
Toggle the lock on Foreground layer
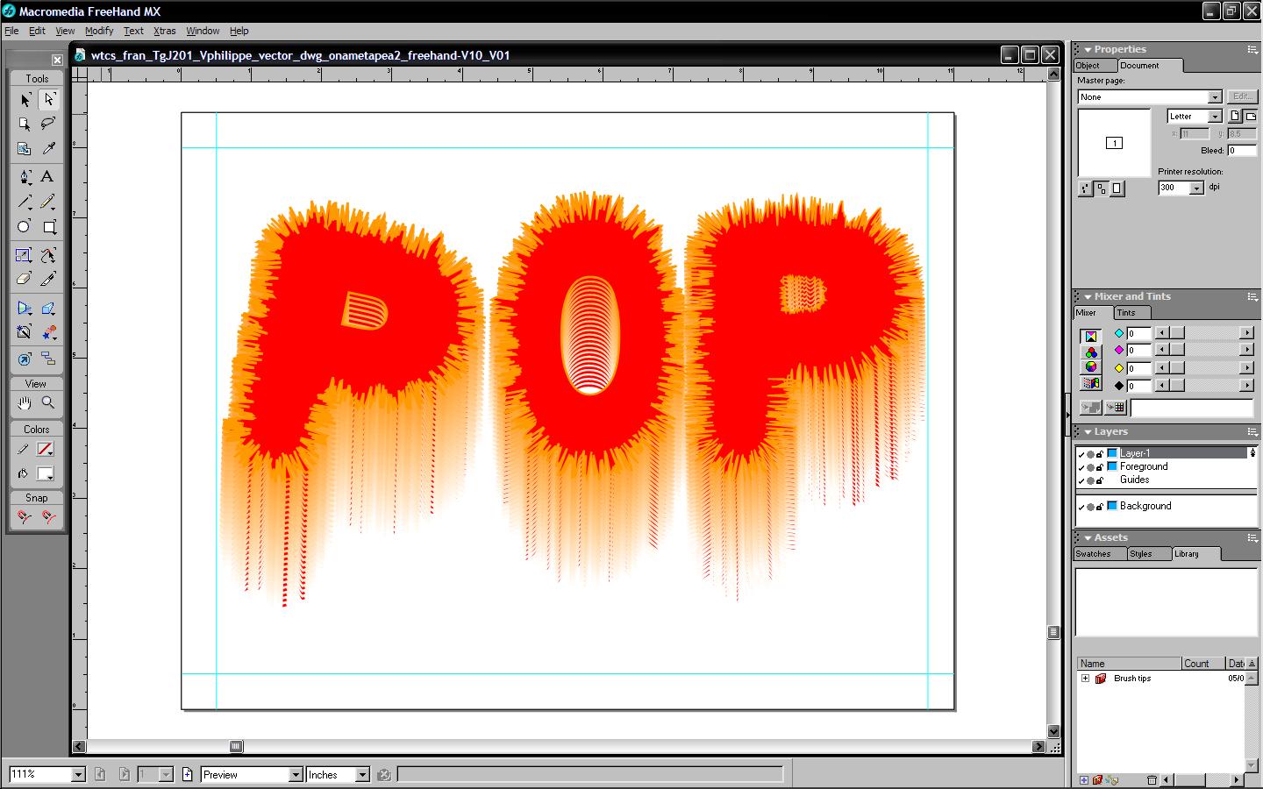pyautogui.click(x=1100, y=467)
